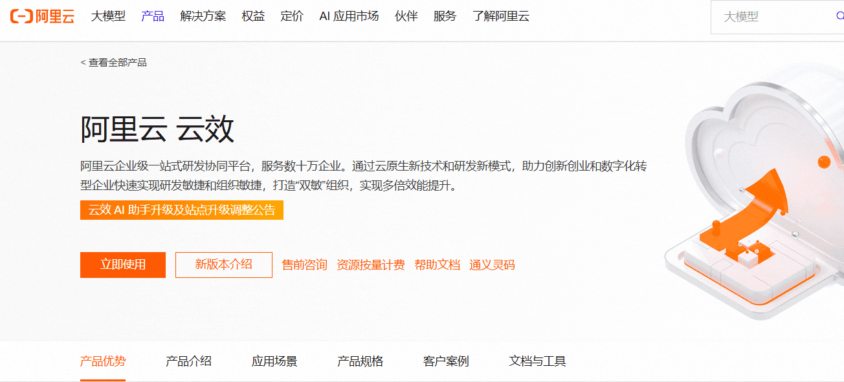The height and width of the screenshot is (382, 844).
Task: Open the 资源按量计费 link
Action: [x=371, y=265]
